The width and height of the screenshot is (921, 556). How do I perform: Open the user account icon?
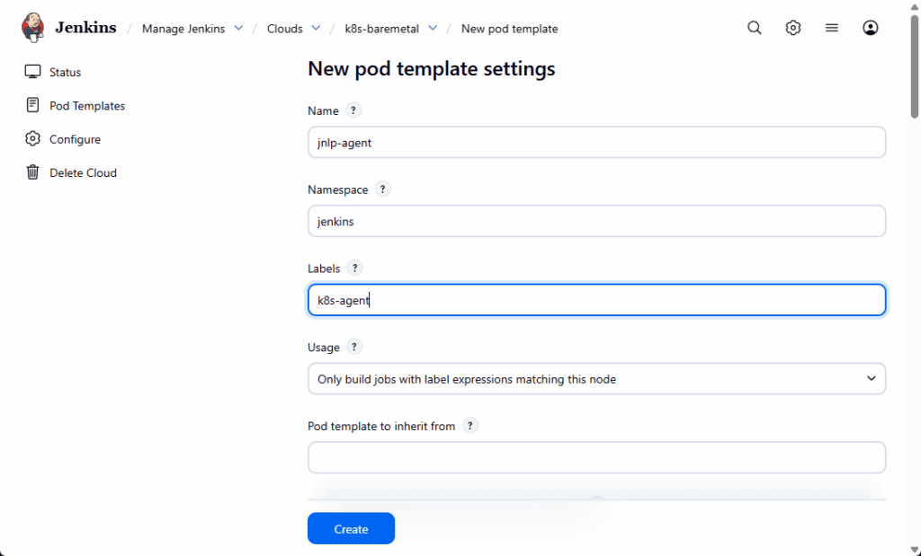click(870, 28)
